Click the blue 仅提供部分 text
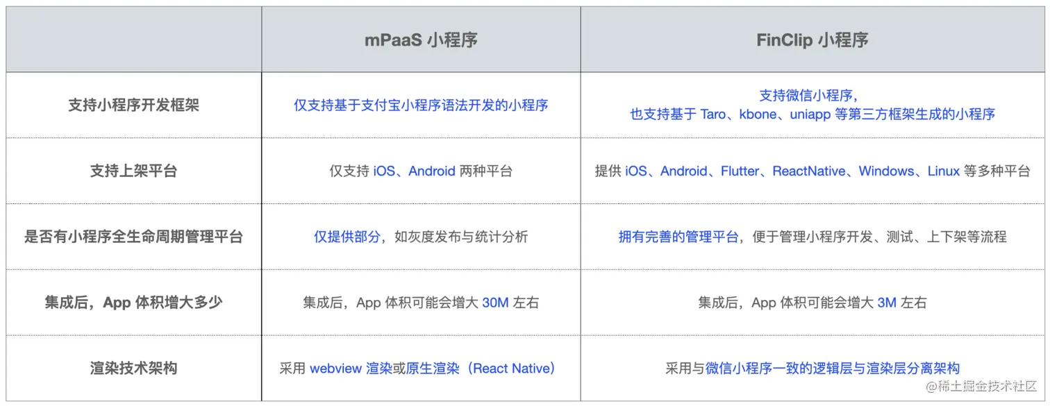 [347, 237]
